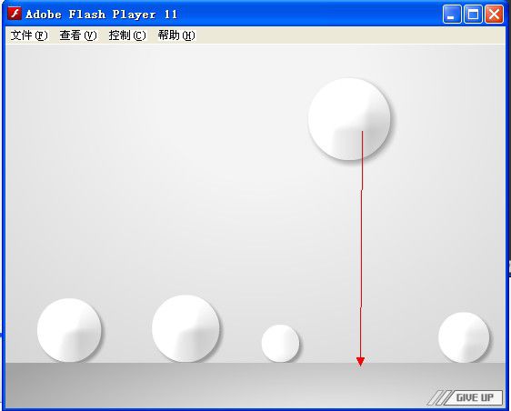
Task: Click the red arrowhead tip at the floor
Action: [x=360, y=362]
